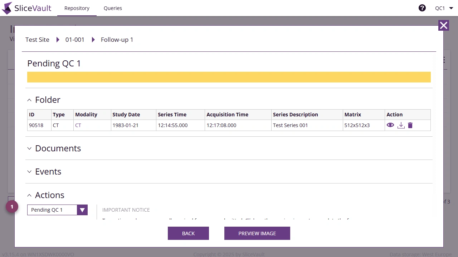Select the Repository tab
458x257 pixels.
77,8
